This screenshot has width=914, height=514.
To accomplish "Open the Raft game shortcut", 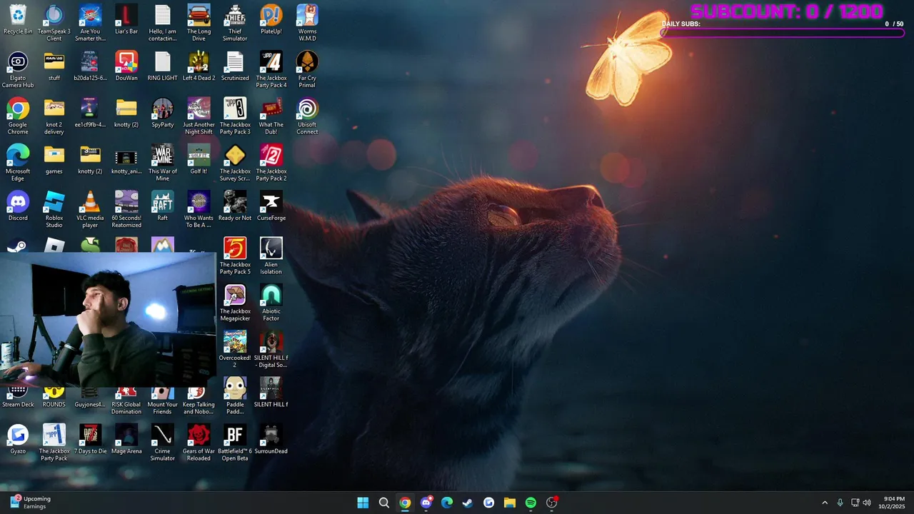I will coord(163,206).
